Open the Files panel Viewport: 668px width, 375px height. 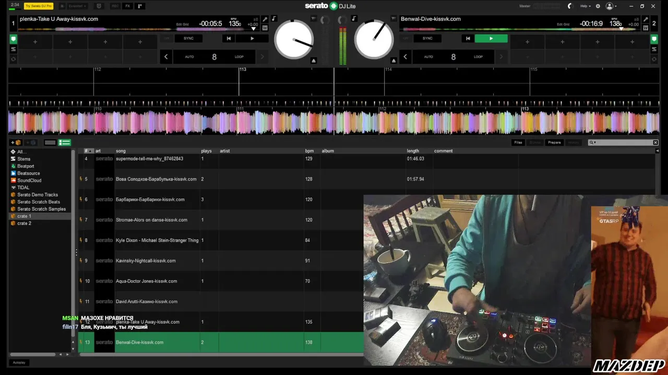tap(518, 142)
